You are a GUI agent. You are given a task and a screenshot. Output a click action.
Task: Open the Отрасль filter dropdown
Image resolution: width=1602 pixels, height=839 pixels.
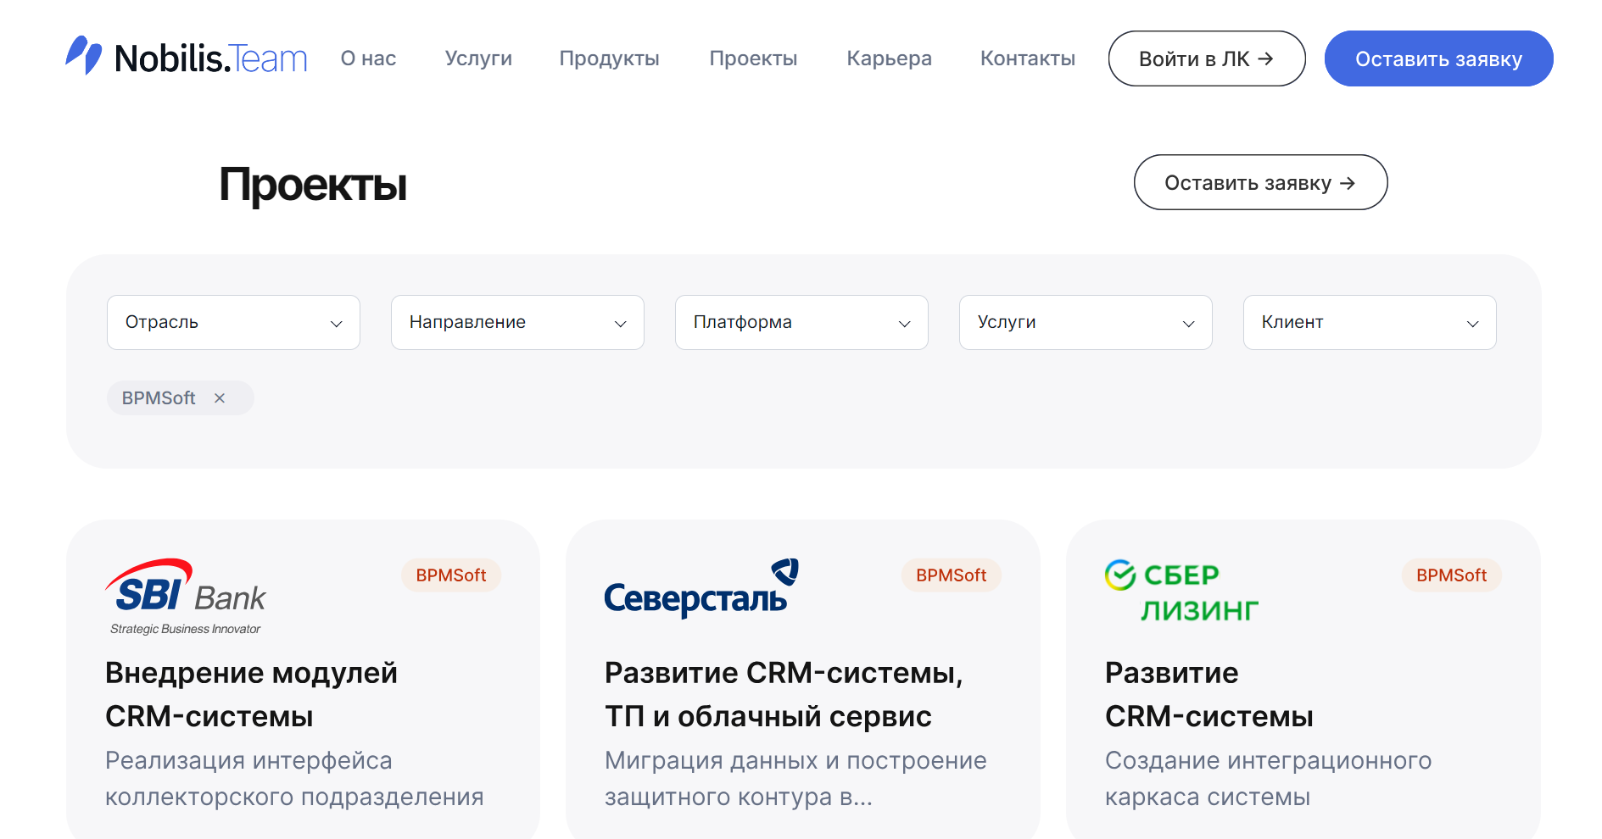232,322
